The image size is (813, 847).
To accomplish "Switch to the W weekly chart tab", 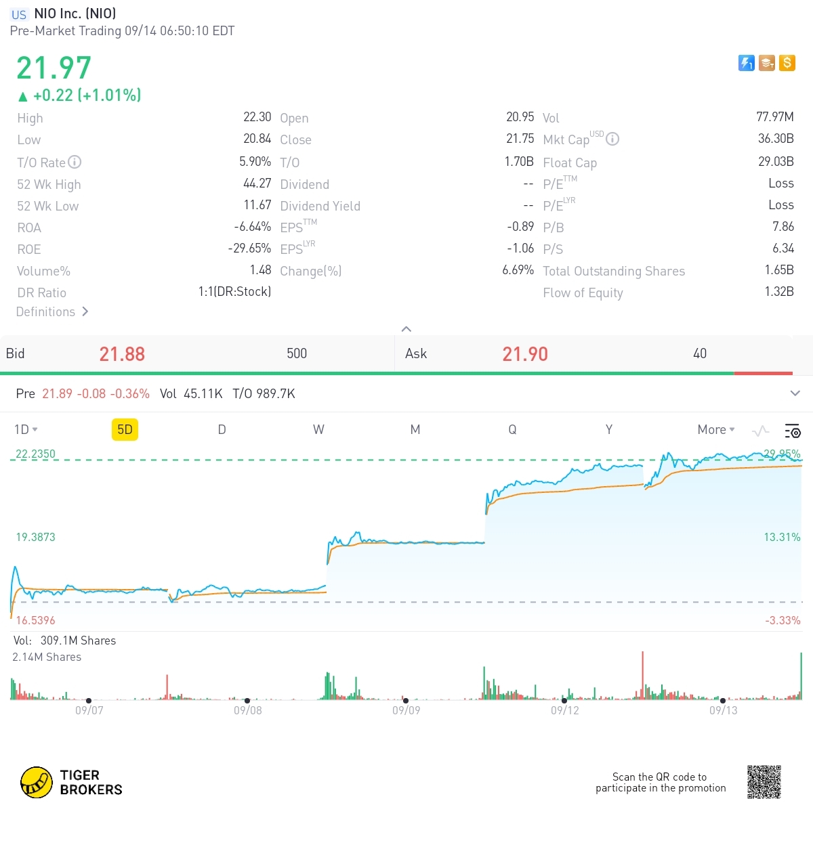I will pyautogui.click(x=318, y=429).
